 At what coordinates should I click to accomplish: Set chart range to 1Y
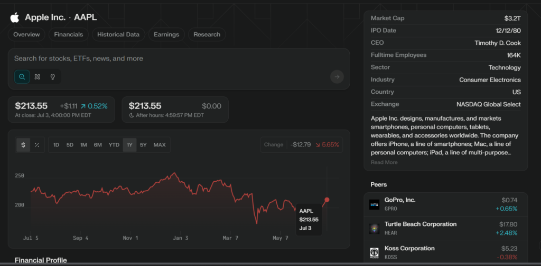click(129, 145)
